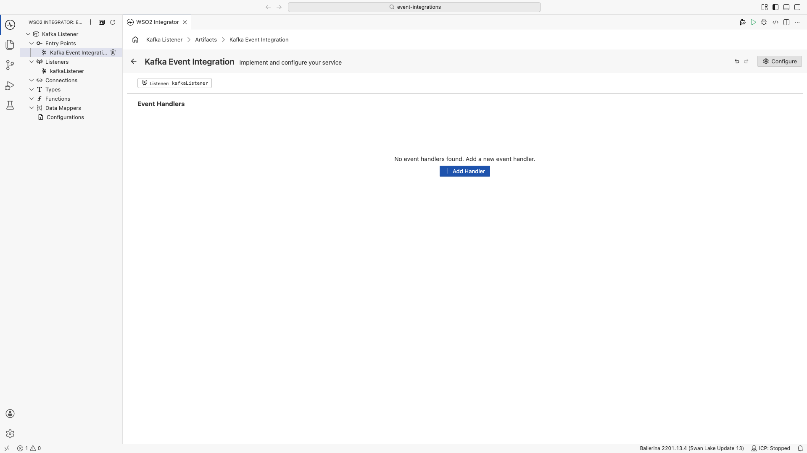Image resolution: width=807 pixels, height=453 pixels.
Task: Toggle the primary sidebar visibility
Action: click(x=775, y=7)
